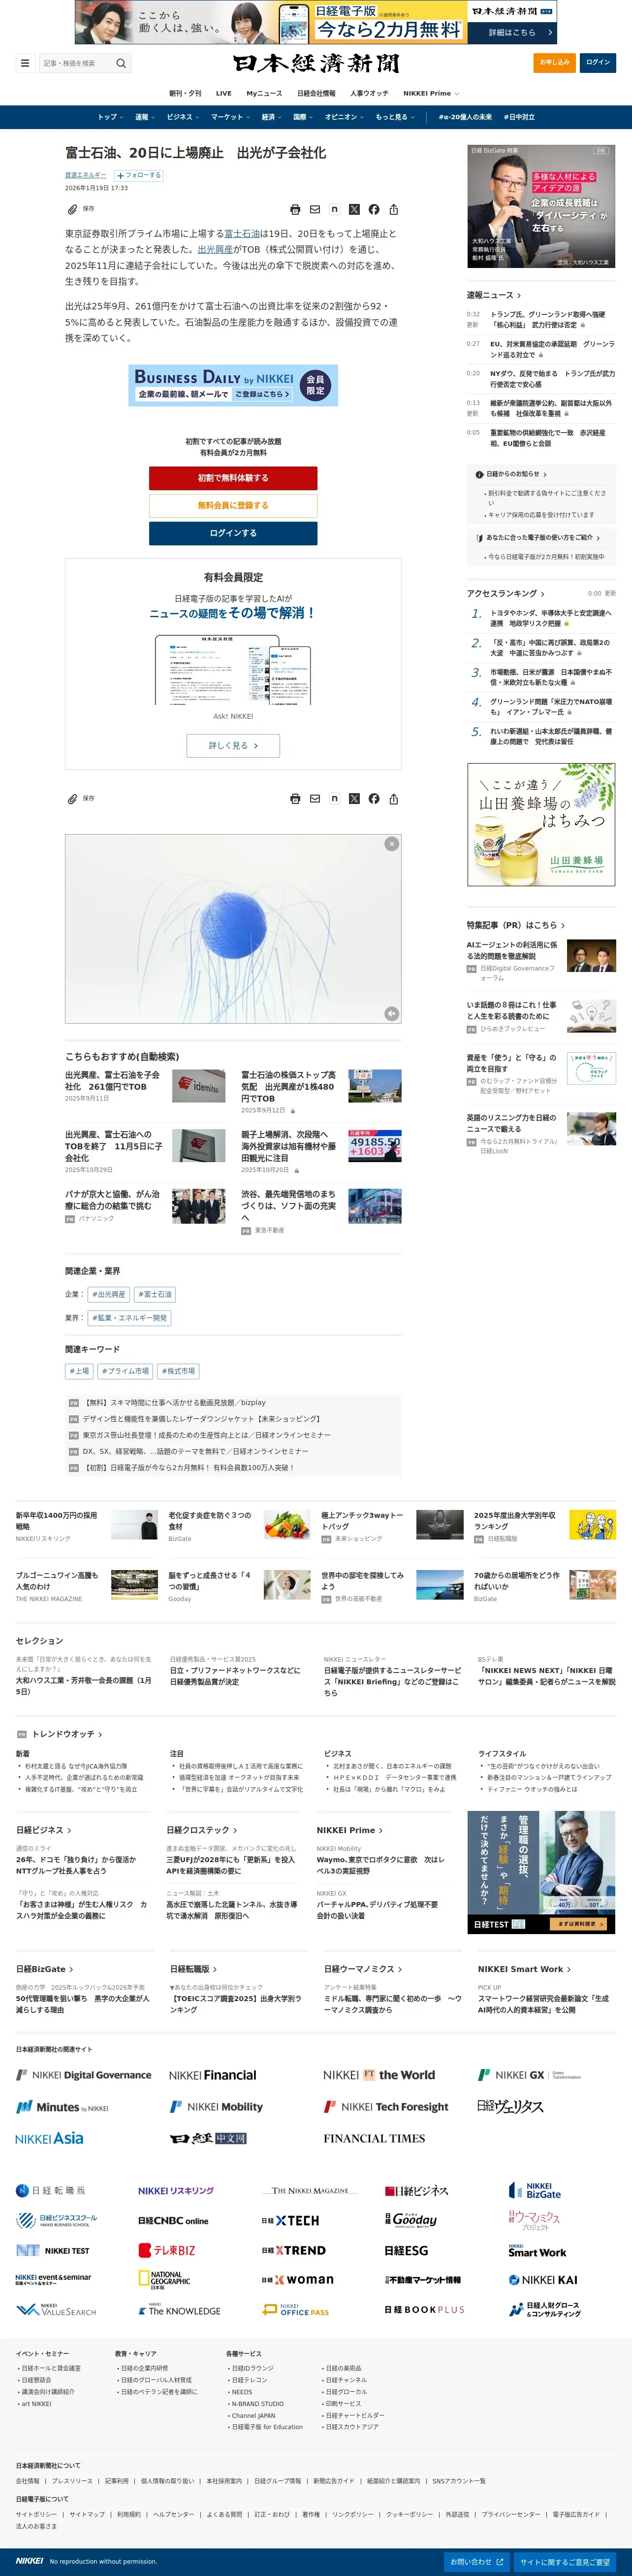Click the blue ログイン header button
Image resolution: width=632 pixels, height=2576 pixels.
pyautogui.click(x=598, y=62)
